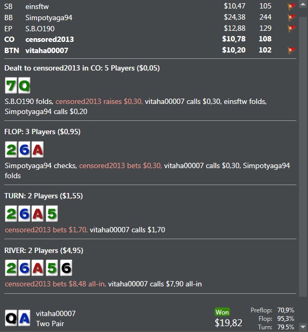Click the flag icon on S.B.O190 row
The width and height of the screenshot is (308, 332).
click(x=292, y=28)
